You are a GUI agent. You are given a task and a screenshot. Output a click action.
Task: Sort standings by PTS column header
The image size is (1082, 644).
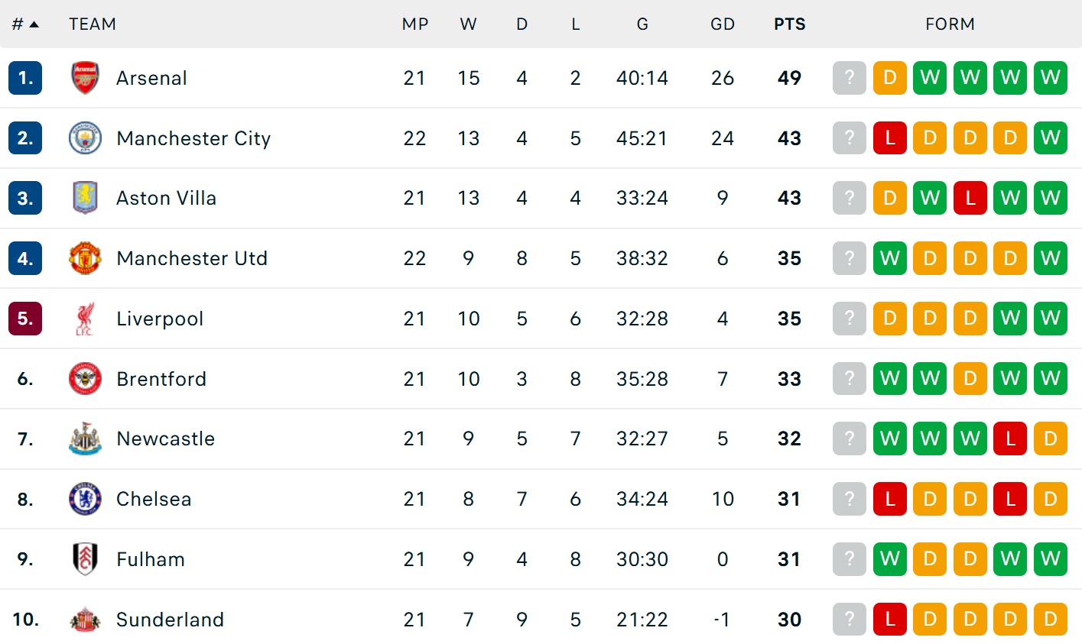coord(789,24)
